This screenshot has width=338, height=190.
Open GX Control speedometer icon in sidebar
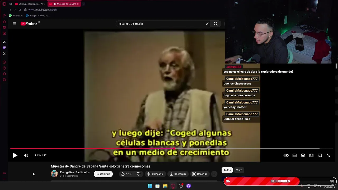4,16
